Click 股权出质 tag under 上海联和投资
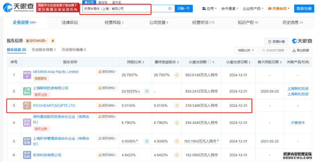Screen dimensions: 315x162 coord(42,95)
